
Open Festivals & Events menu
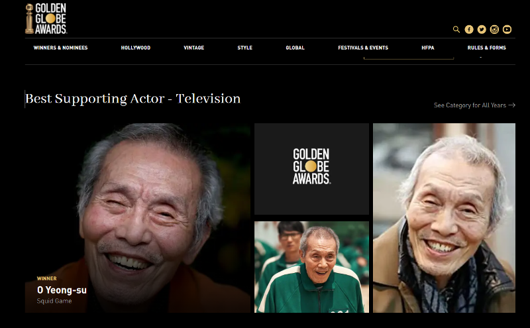point(363,48)
